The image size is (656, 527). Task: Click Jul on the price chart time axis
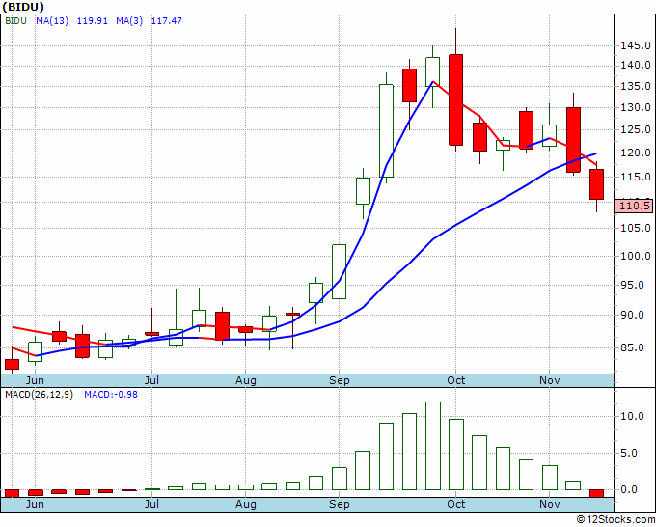coord(151,380)
